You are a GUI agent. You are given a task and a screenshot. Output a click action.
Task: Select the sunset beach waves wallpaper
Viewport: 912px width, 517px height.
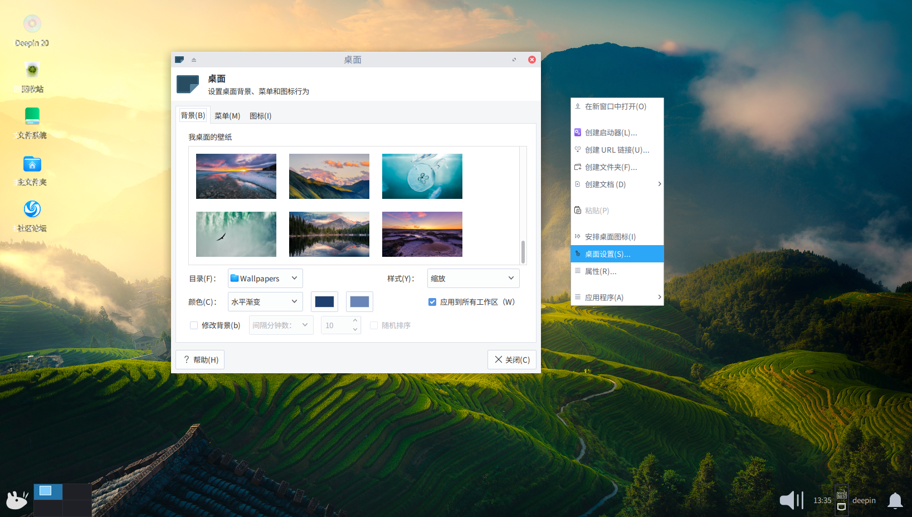236,176
